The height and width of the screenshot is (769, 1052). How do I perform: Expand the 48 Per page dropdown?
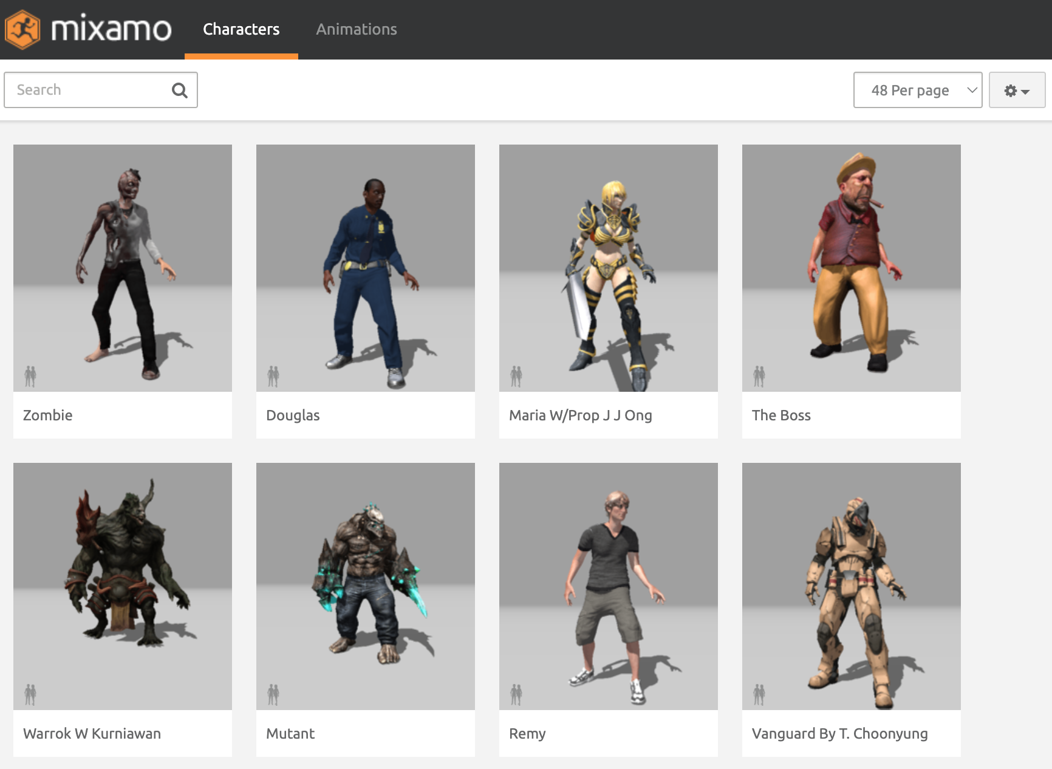[917, 91]
